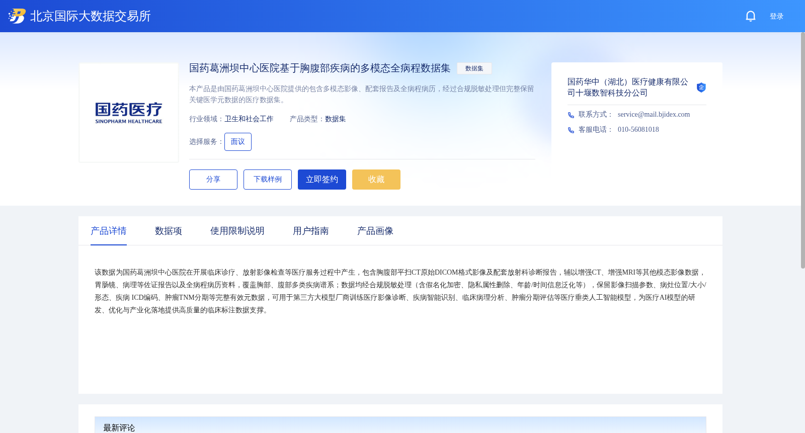Click the 收藏 favorite button
This screenshot has width=805, height=433.
click(x=376, y=180)
